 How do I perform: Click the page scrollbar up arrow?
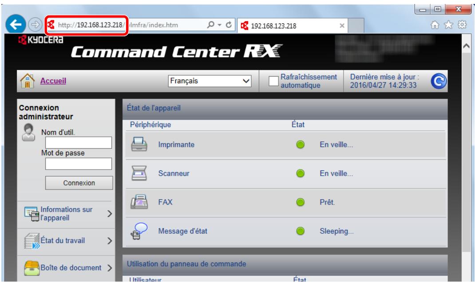click(x=466, y=46)
